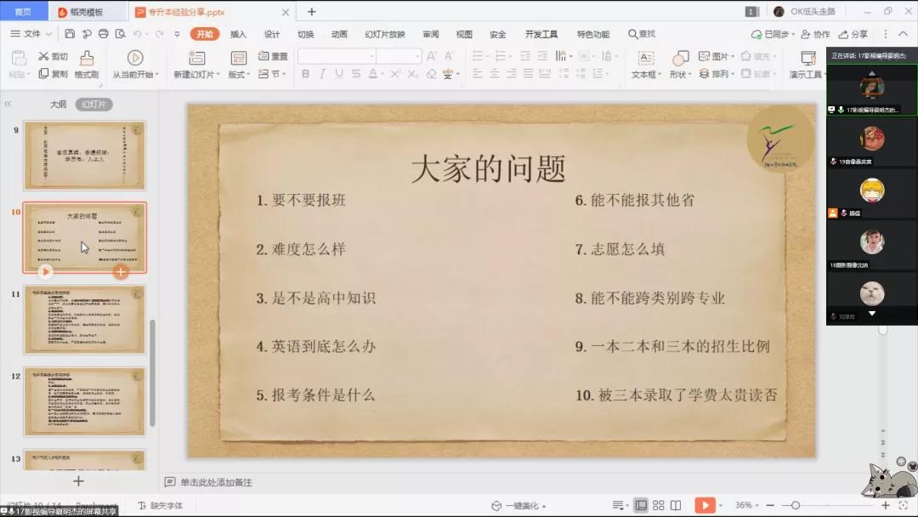Switch to the Design (设计) ribbon tab
The height and width of the screenshot is (517, 918).
[x=271, y=34]
